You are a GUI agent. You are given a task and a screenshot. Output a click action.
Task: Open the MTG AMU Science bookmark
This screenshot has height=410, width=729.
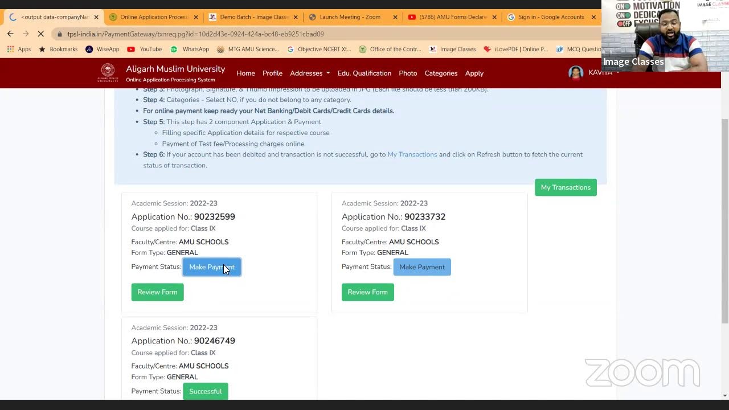click(248, 50)
